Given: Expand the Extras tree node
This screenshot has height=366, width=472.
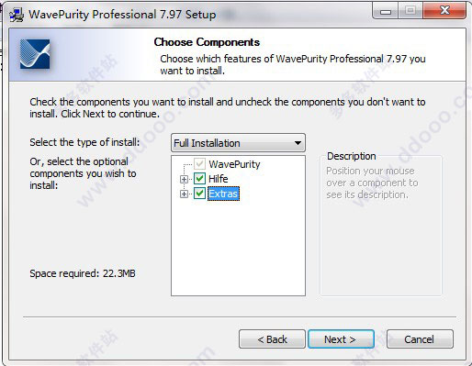Looking at the screenshot, I should (184, 194).
